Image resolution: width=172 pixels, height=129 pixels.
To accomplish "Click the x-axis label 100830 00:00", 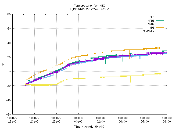I will tap(78, 120).
